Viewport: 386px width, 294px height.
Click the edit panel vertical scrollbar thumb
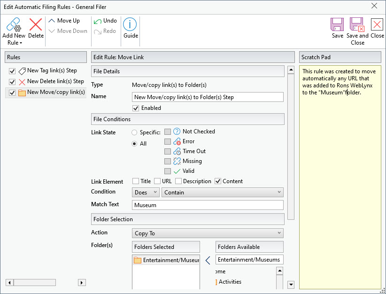click(291, 147)
